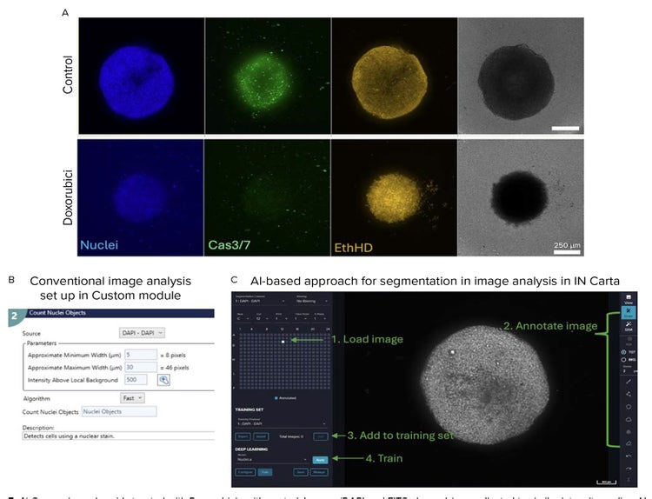Open the Training Channel dropdown

point(282,423)
